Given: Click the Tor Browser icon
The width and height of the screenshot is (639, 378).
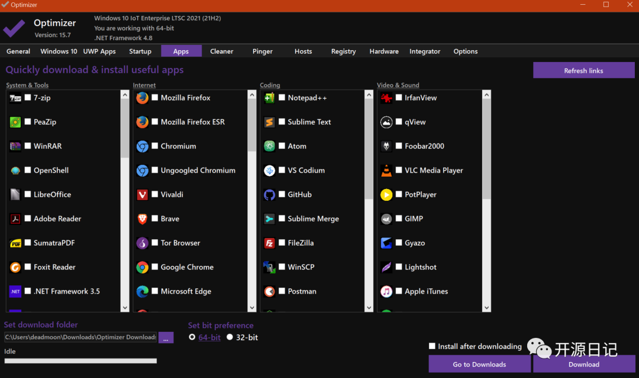Looking at the screenshot, I should [142, 243].
